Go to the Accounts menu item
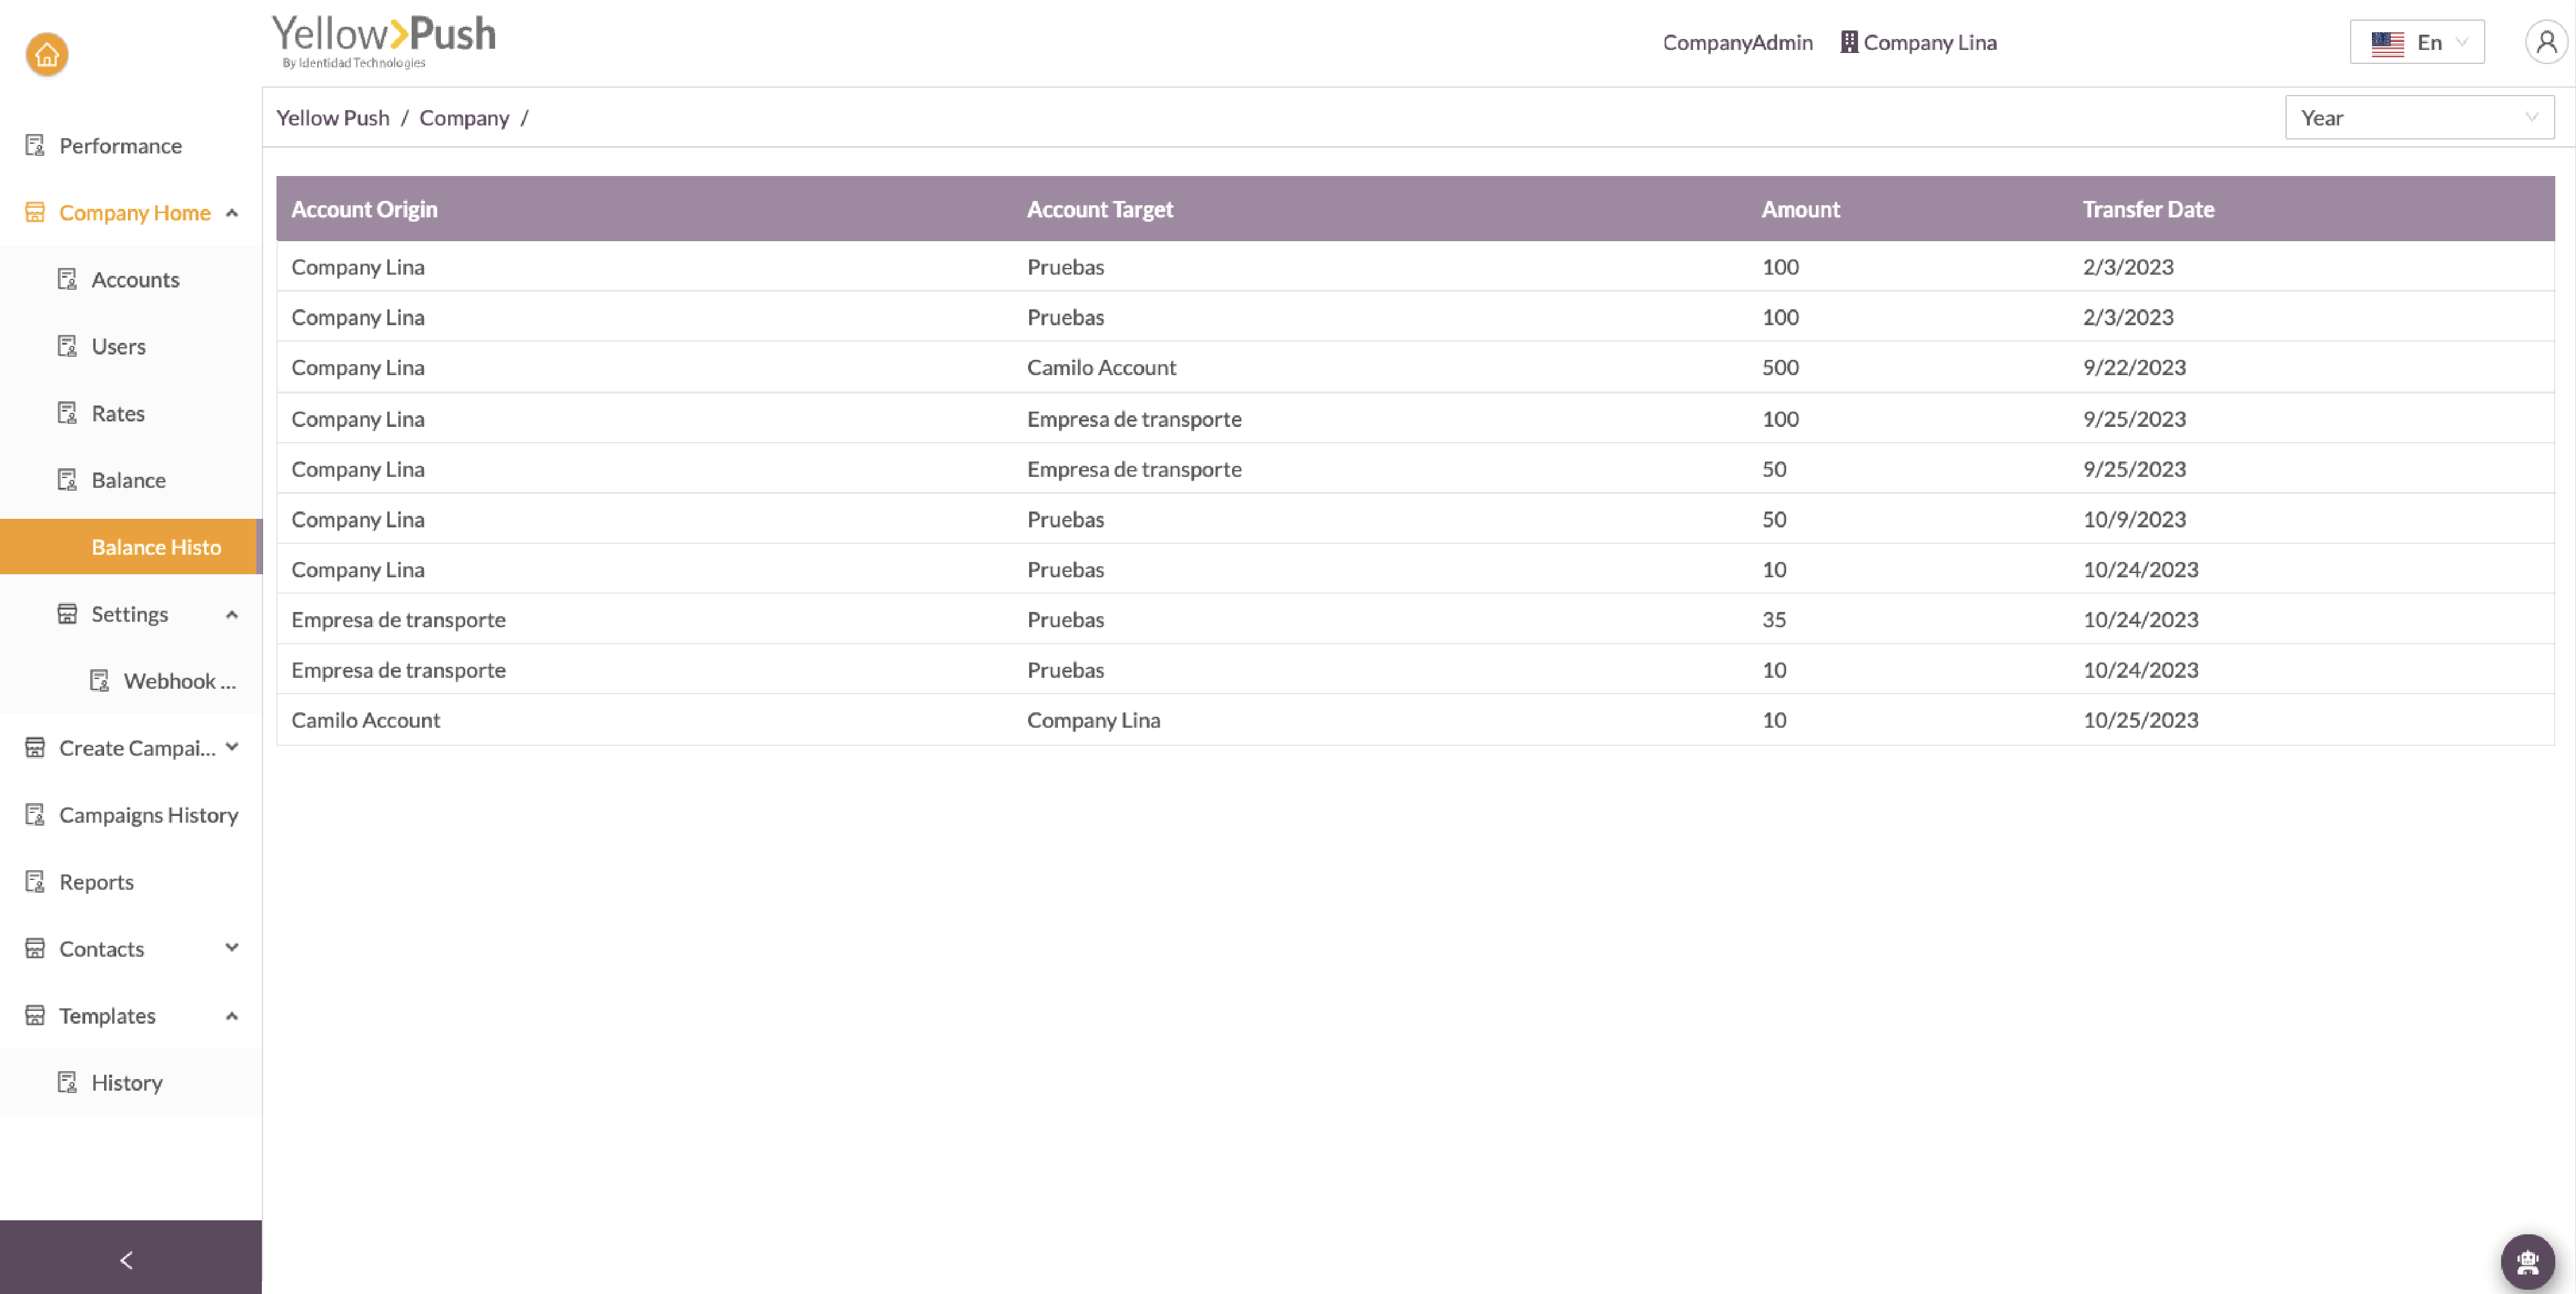This screenshot has height=1294, width=2576. click(x=135, y=280)
